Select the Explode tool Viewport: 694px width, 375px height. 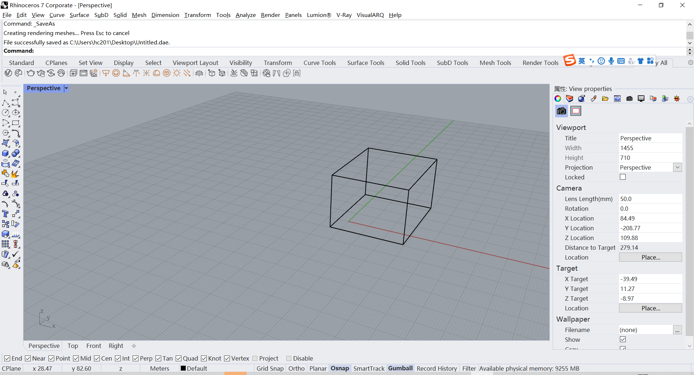pyautogui.click(x=16, y=174)
